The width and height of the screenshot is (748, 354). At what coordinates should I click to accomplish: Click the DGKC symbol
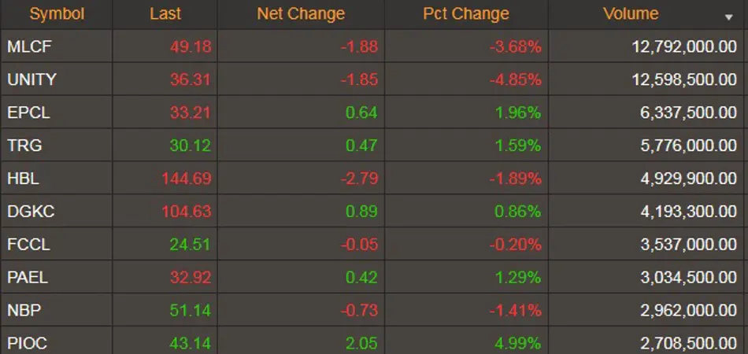point(31,212)
